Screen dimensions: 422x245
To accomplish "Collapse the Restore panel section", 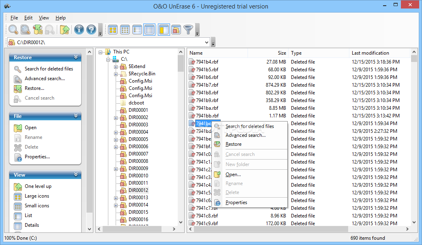I will (x=76, y=57).
